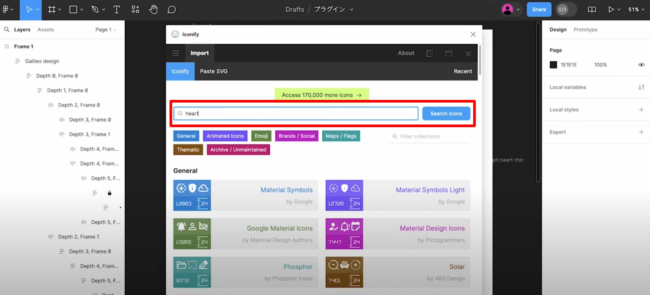Screen dimensions: 650x295
Task: Filter by Animated Icons category
Action: (225, 136)
